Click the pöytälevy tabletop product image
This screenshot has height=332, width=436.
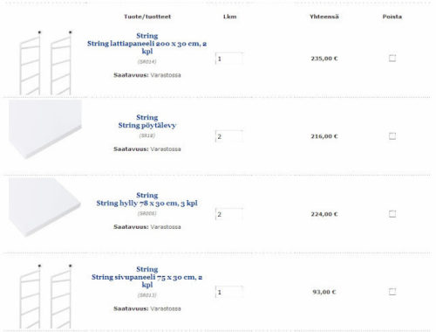point(45,129)
